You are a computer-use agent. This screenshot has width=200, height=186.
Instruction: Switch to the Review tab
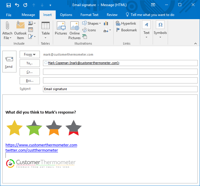coord(112,15)
